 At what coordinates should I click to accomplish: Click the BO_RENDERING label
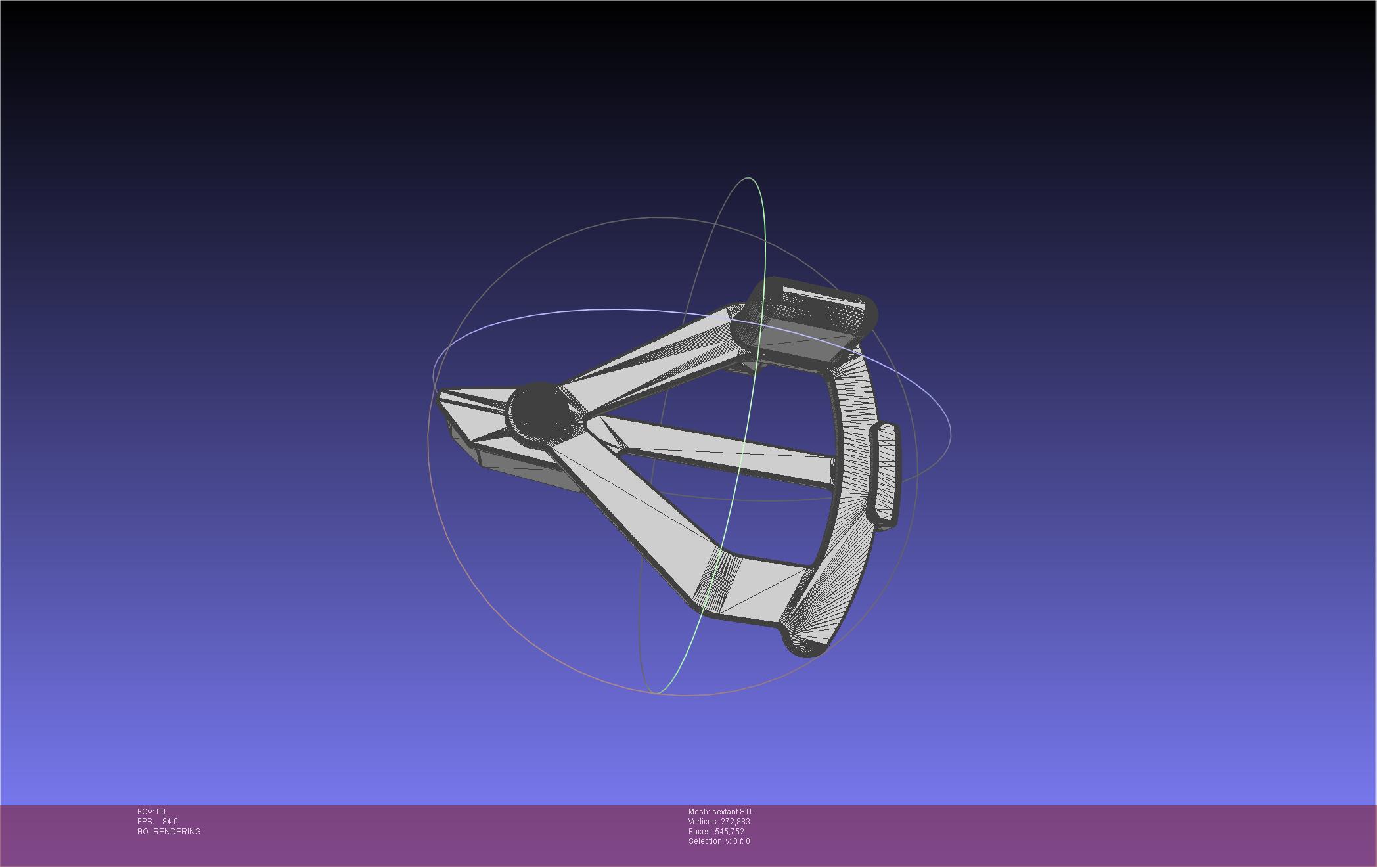pos(169,832)
